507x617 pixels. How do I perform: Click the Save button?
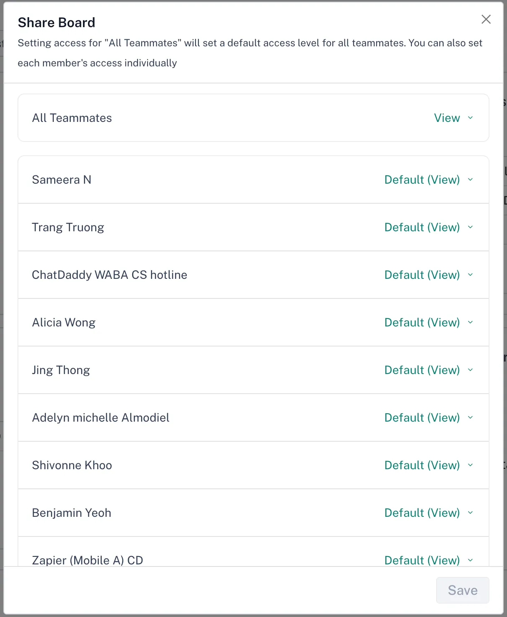pos(462,590)
